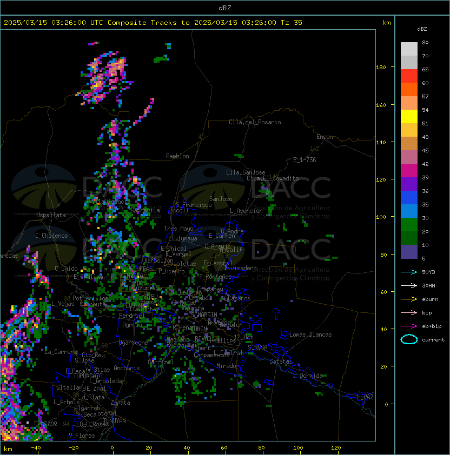Click the Encon place label
This screenshot has height=455, width=450.
coord(325,137)
